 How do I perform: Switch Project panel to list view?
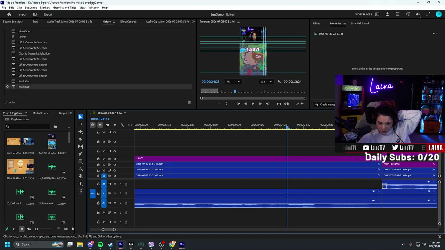coord(14,229)
